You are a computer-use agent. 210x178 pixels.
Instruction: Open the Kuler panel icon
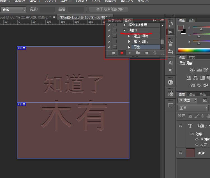(x=170, y=82)
